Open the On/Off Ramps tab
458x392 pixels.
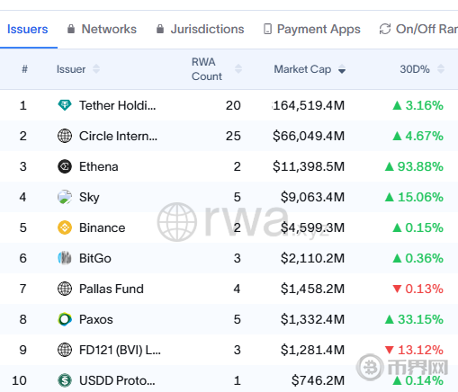[427, 30]
